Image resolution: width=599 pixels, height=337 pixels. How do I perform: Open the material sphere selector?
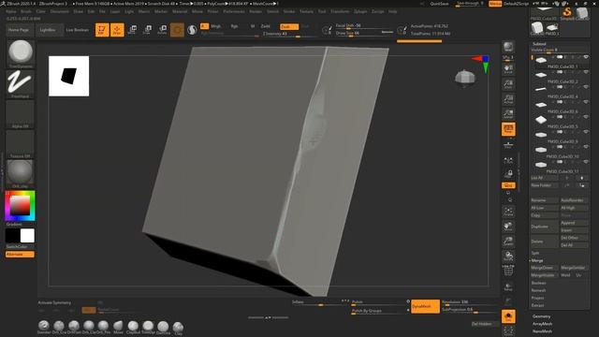(x=21, y=174)
